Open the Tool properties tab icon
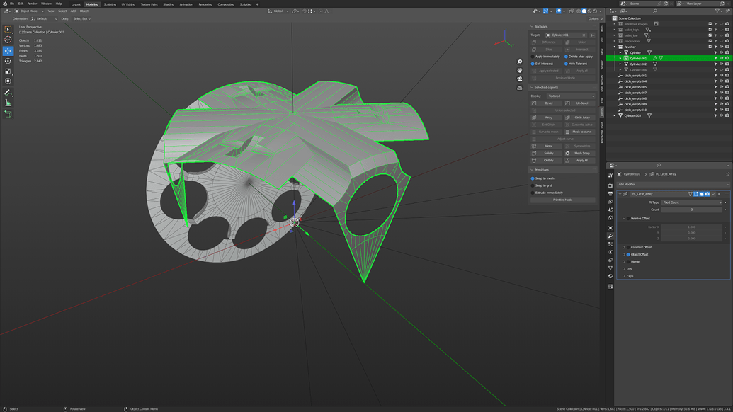 pos(610,176)
